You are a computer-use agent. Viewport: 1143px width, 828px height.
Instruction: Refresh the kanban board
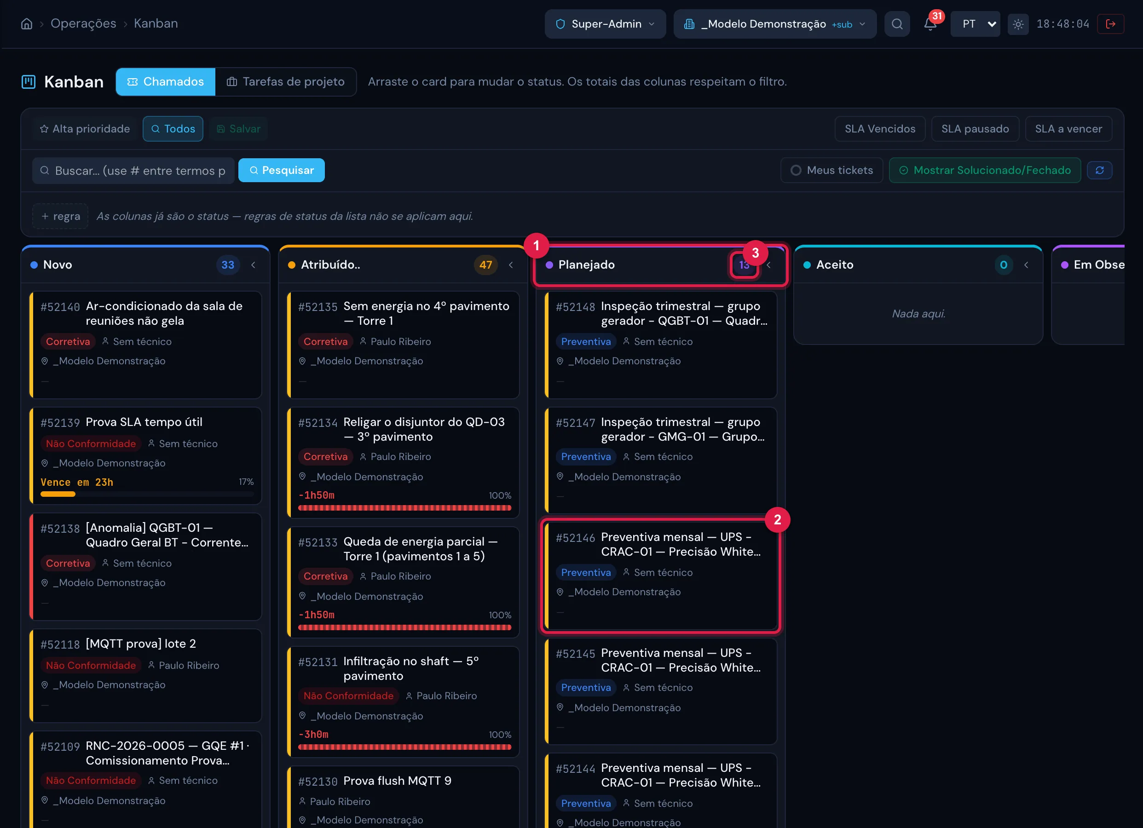1099,170
